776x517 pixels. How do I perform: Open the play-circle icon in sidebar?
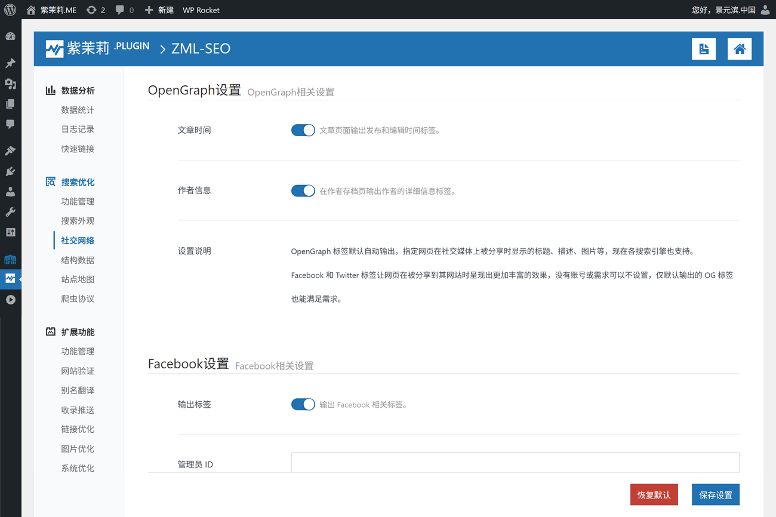[x=10, y=300]
